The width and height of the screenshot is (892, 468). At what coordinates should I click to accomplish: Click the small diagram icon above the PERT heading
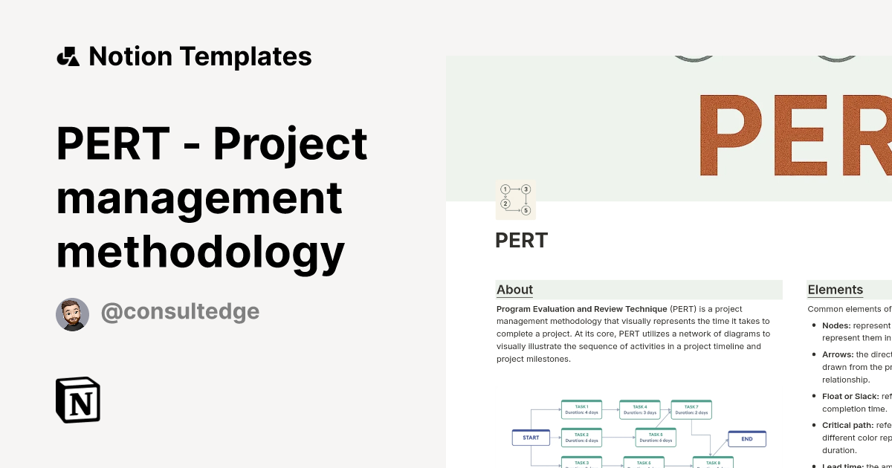click(515, 199)
